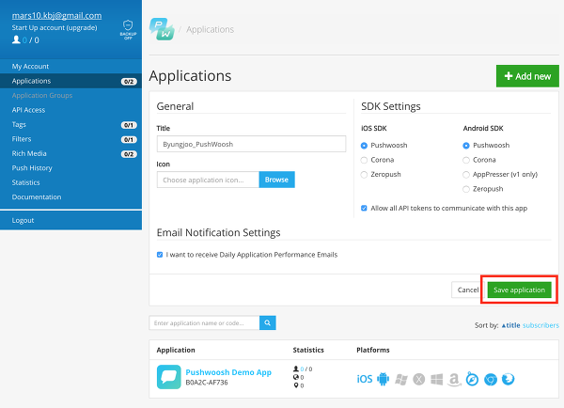Click the Add new button

(527, 76)
